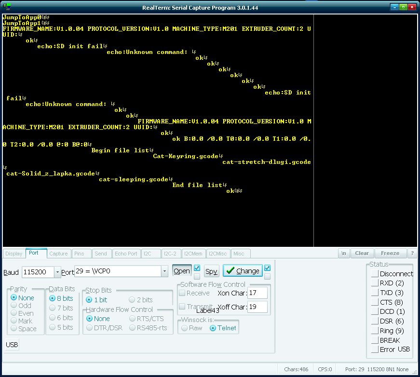
Task: Switch to the I2CMisc tab
Action: [x=218, y=254]
